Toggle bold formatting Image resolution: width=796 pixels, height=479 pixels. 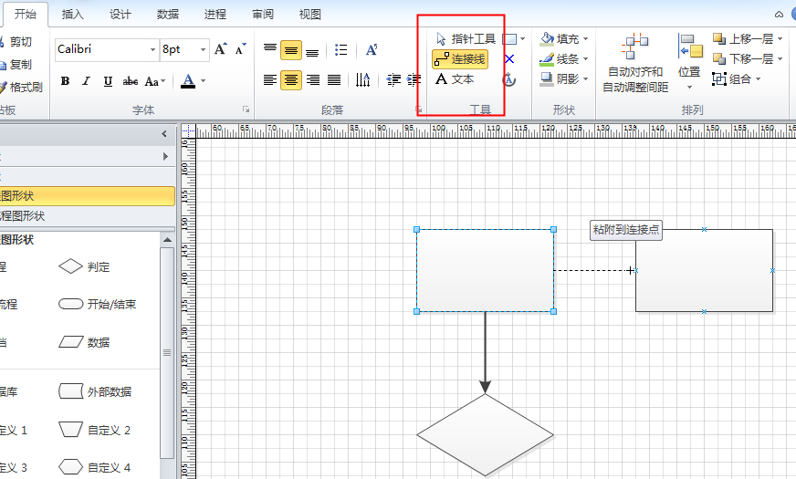[x=65, y=81]
